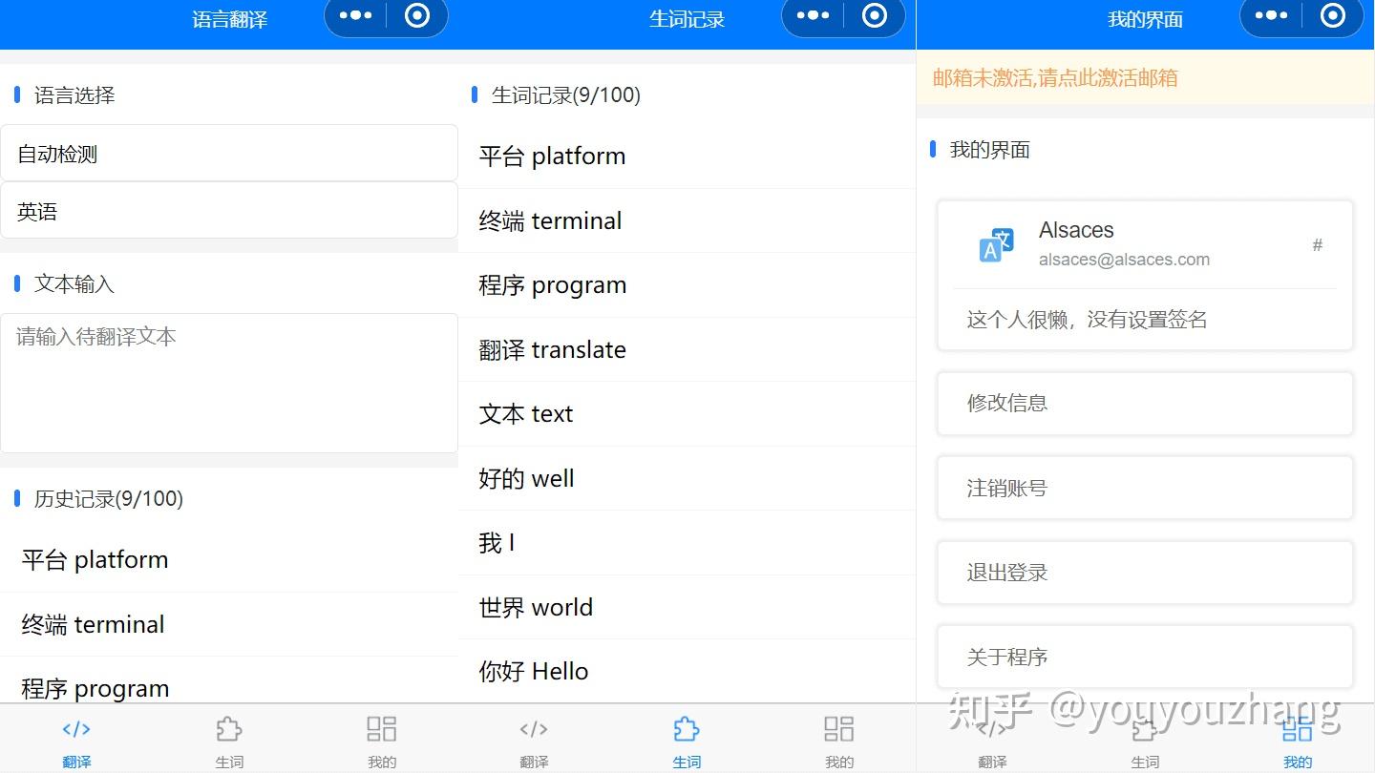
Task: Select the 翻译 code-bracket icon in tab bar
Action: click(76, 728)
